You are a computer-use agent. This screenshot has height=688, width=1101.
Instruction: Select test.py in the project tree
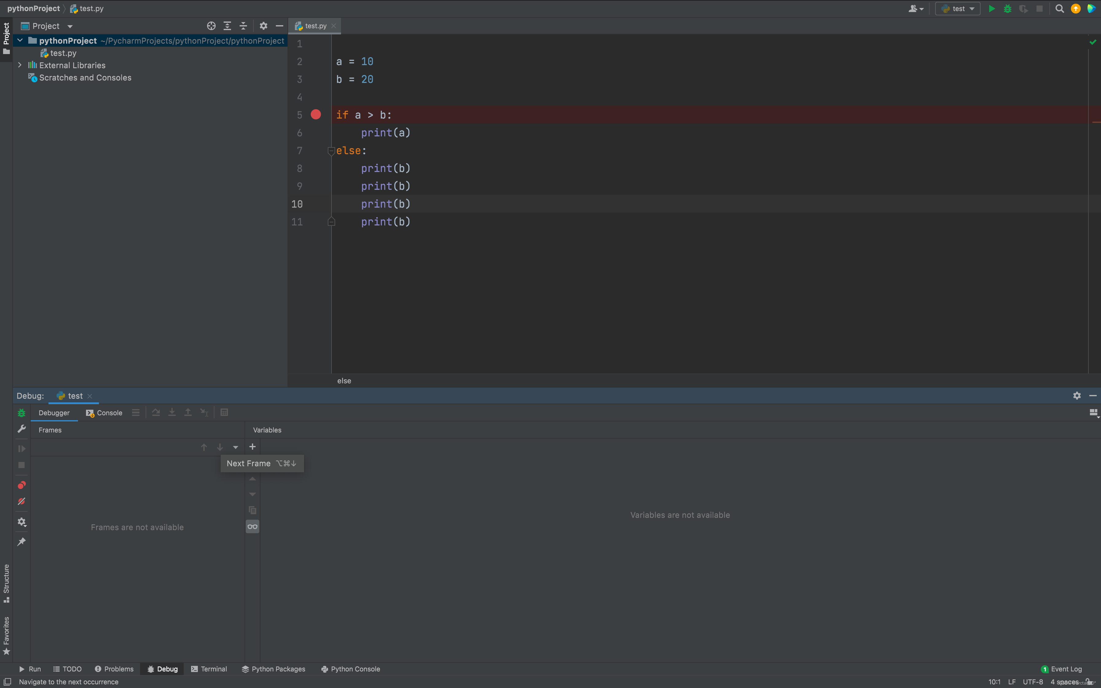[x=63, y=53]
